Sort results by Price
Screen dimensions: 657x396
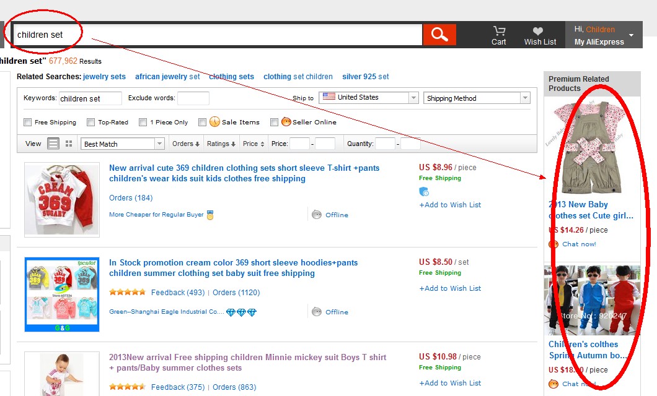[254, 144]
